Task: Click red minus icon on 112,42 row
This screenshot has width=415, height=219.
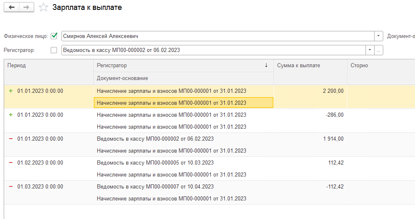Action: pos(11,162)
